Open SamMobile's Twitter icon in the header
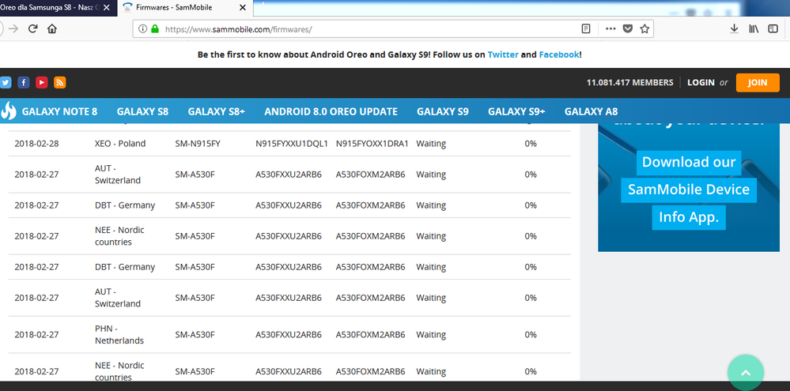The image size is (790, 391). click(x=6, y=82)
